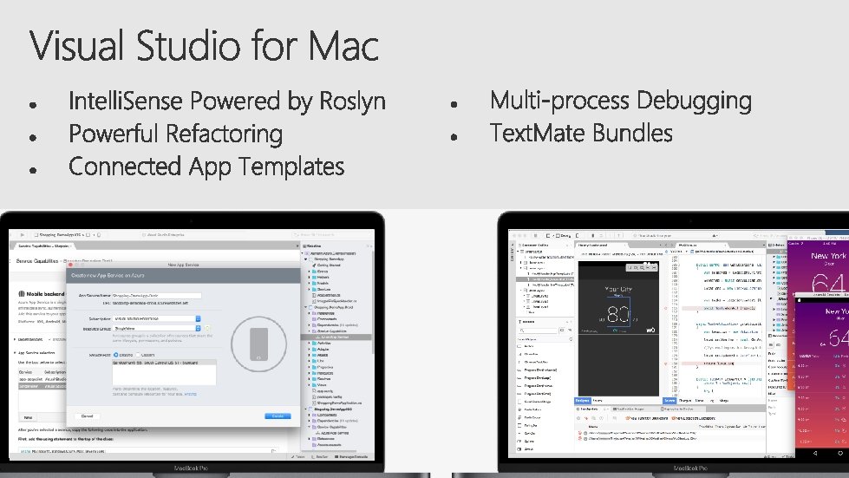Select the highlighted Azure App Service tree row
Viewport: 849px width, 478px height.
(336, 337)
